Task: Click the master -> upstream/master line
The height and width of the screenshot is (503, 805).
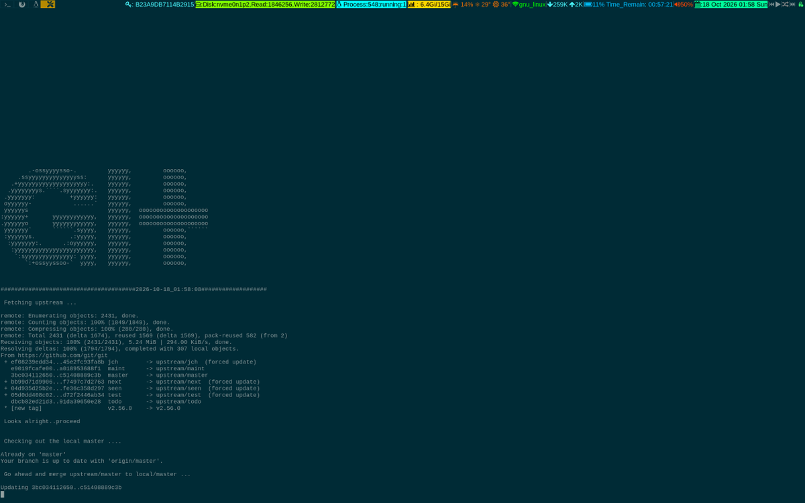Action: click(x=109, y=376)
